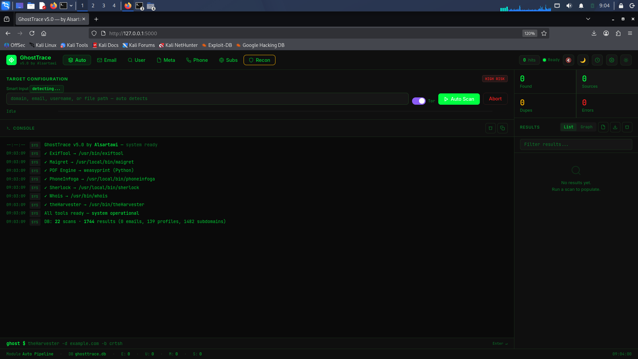Open scan history clock icon
Image resolution: width=638 pixels, height=359 pixels.
click(x=597, y=60)
